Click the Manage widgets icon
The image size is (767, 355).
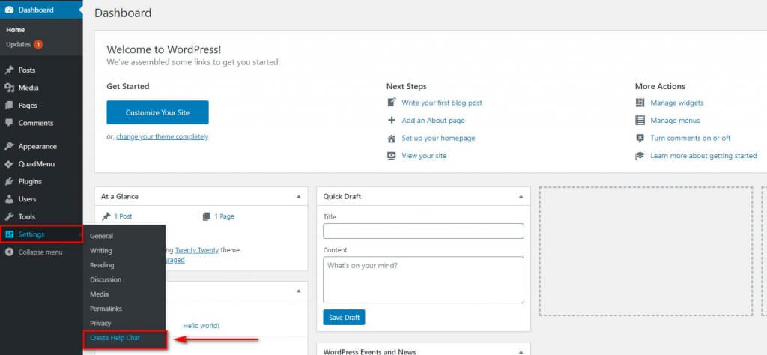coord(640,103)
